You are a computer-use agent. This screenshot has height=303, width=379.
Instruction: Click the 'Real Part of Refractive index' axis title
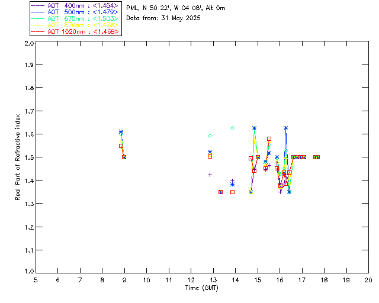point(17,157)
